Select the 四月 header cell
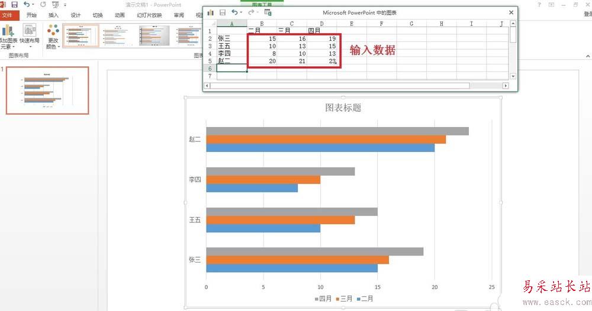The image size is (592, 311). [321, 31]
